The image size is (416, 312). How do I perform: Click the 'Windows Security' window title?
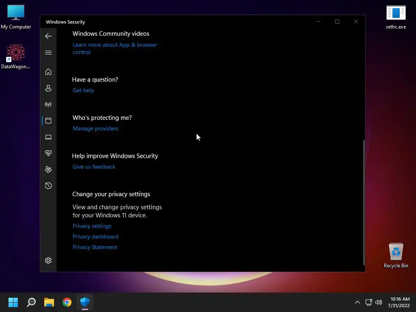click(65, 22)
